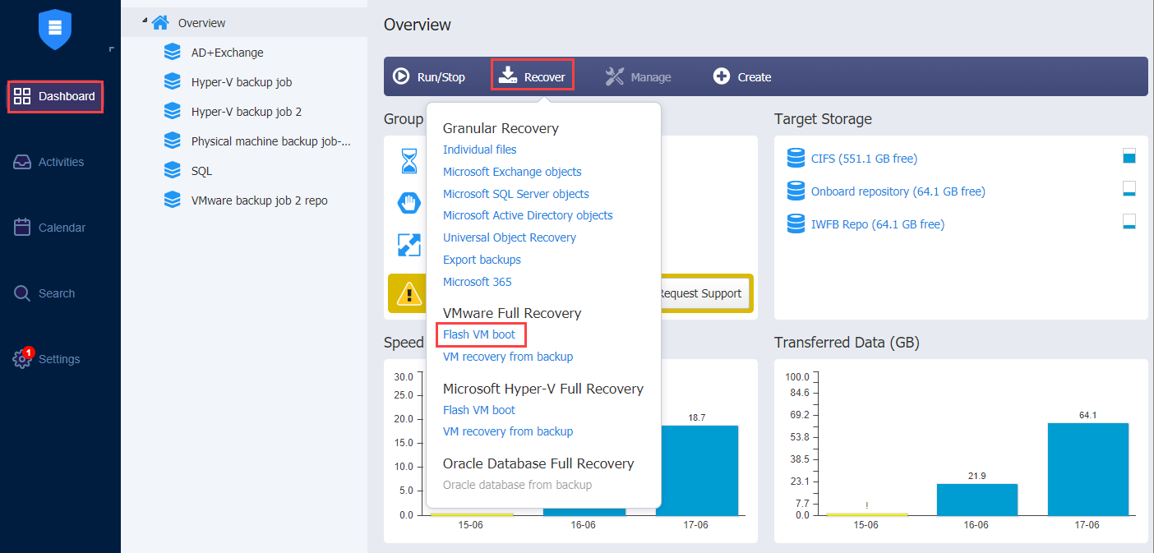Open the Recover dropdown menu
Image resolution: width=1154 pixels, height=553 pixels.
pyautogui.click(x=533, y=77)
